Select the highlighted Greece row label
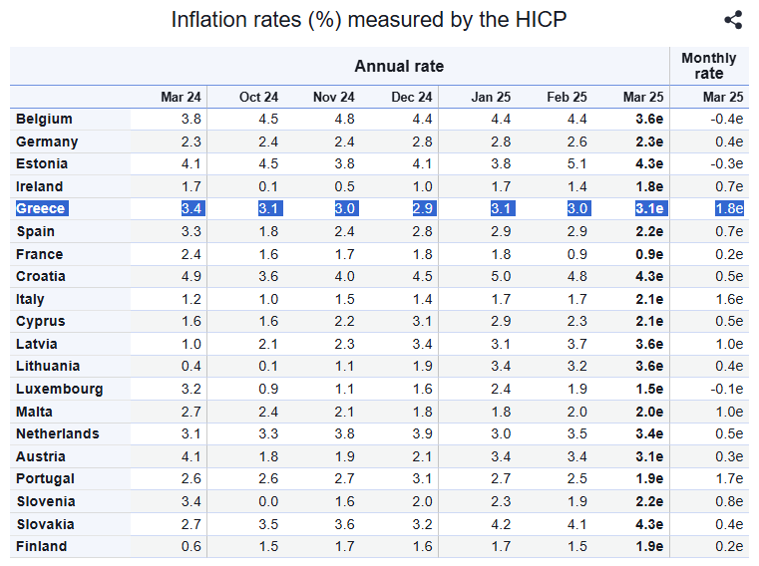The width and height of the screenshot is (759, 566). coord(41,208)
